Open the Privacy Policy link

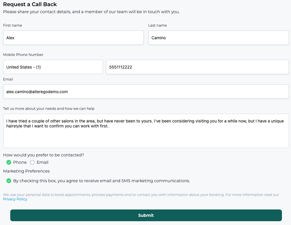click(x=15, y=199)
